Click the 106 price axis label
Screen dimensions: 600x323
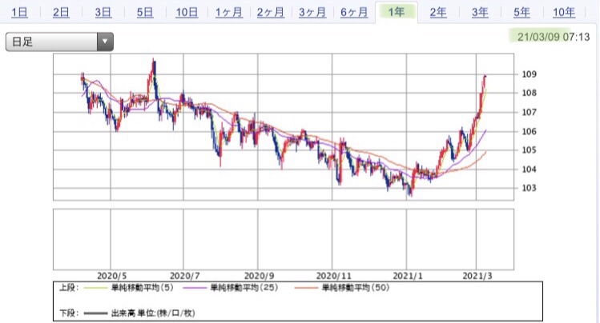pos(530,131)
